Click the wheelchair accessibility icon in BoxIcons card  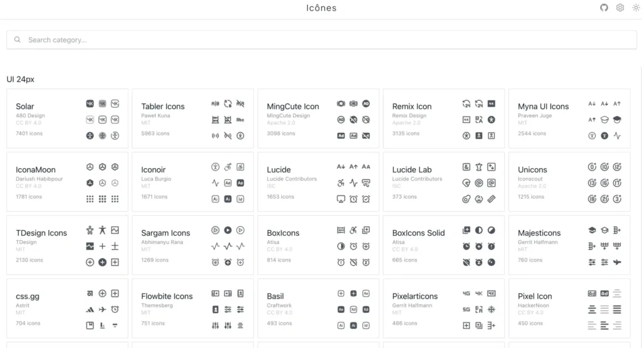(354, 230)
